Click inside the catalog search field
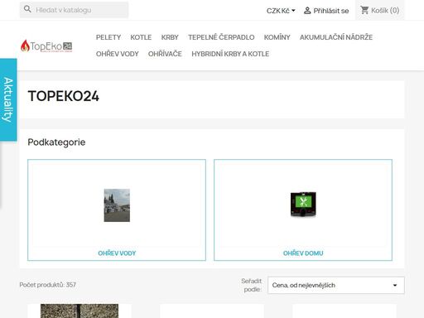Image resolution: width=424 pixels, height=318 pixels. click(x=74, y=10)
